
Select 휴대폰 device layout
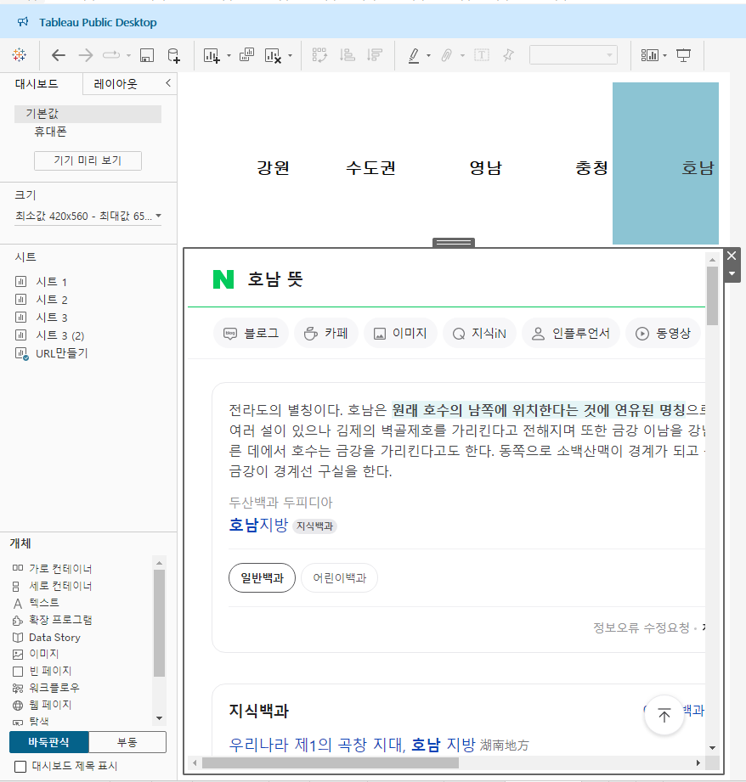click(50, 132)
